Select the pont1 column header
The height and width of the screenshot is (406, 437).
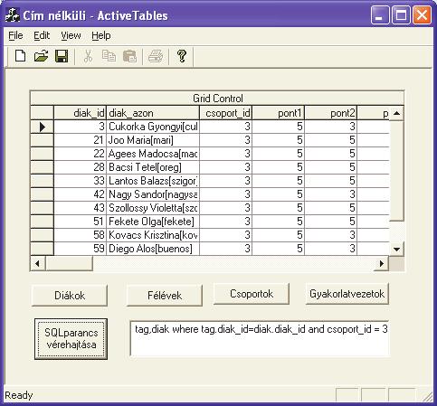[279, 113]
